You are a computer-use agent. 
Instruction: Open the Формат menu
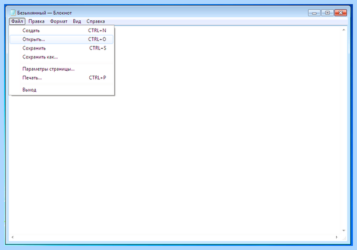tap(58, 21)
